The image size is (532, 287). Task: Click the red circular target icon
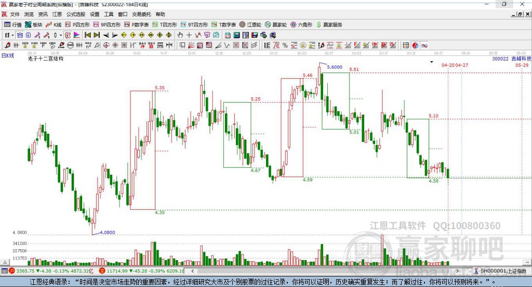106,46
